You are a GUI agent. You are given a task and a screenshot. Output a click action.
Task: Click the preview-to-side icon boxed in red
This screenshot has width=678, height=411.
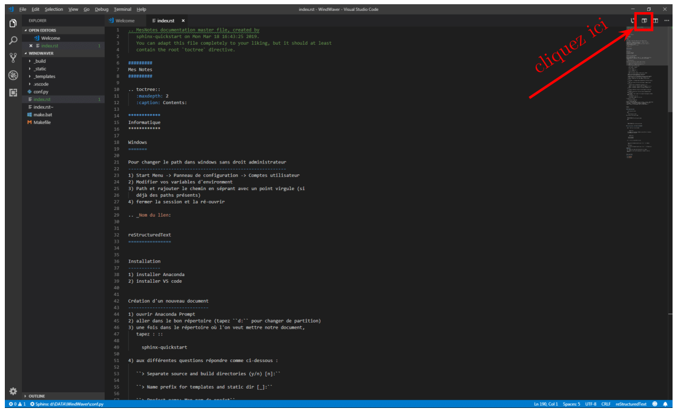pos(644,21)
